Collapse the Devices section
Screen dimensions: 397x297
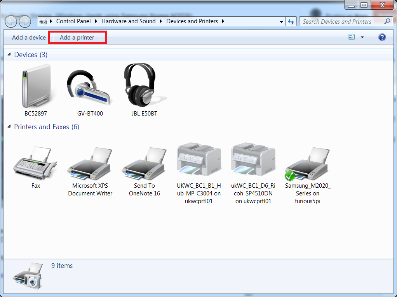coord(9,55)
